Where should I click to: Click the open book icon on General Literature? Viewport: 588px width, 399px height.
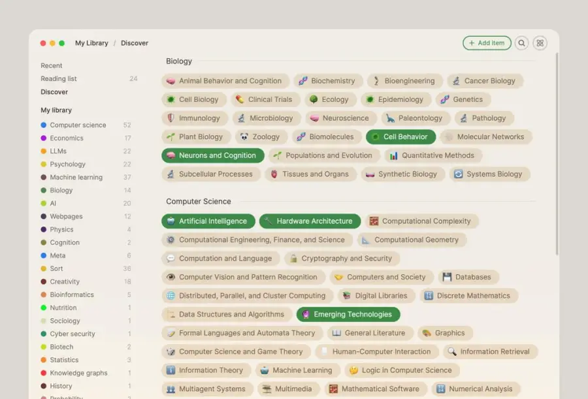pos(336,333)
